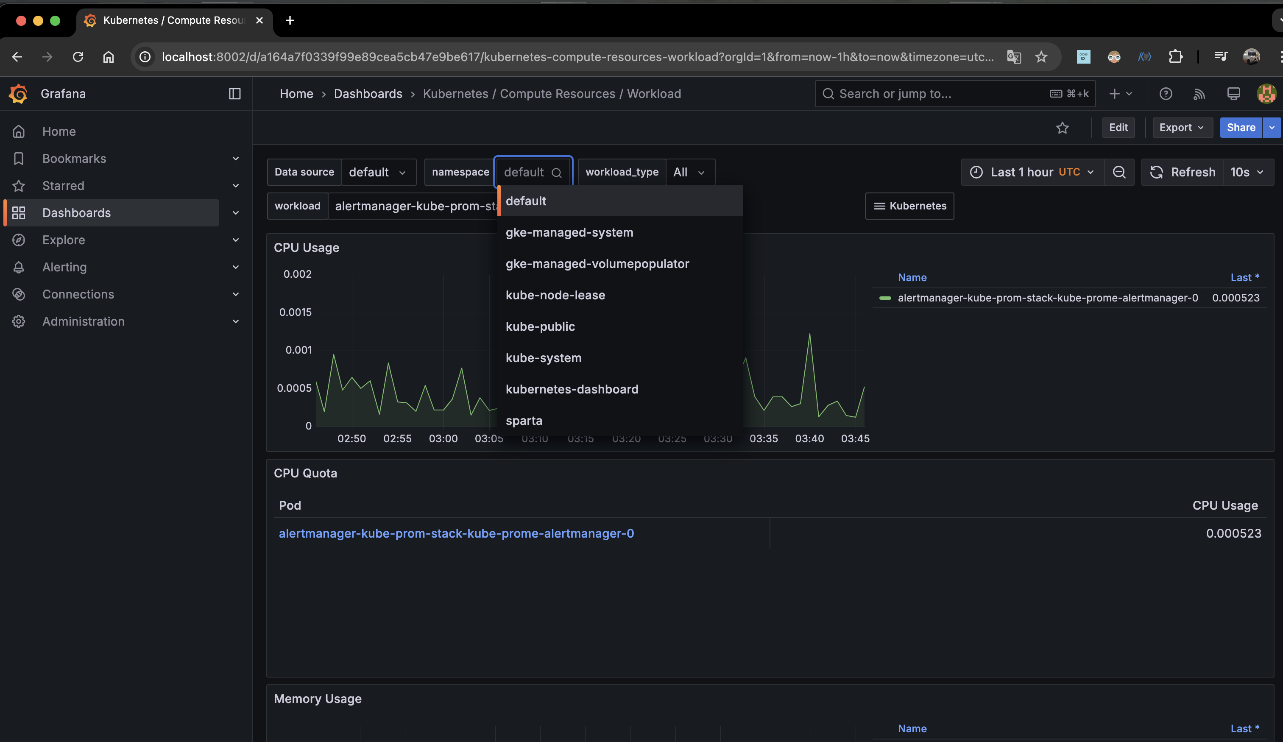Select kube-node-lease namespace option

click(620, 295)
